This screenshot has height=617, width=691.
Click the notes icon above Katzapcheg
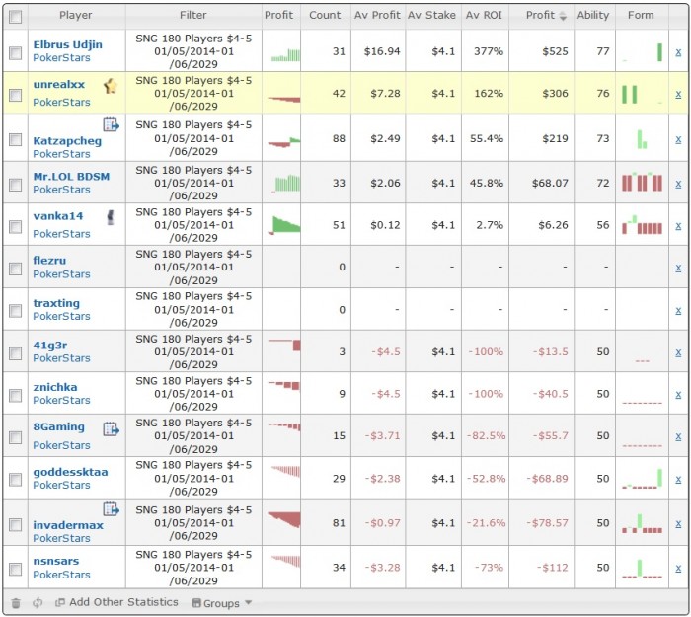click(111, 124)
